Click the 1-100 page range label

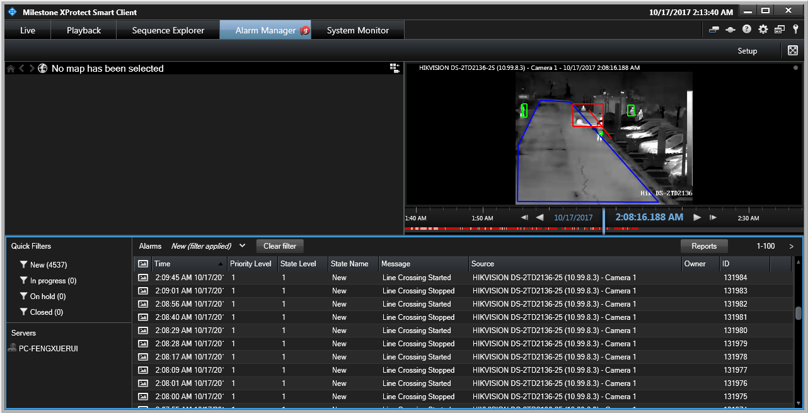click(765, 246)
